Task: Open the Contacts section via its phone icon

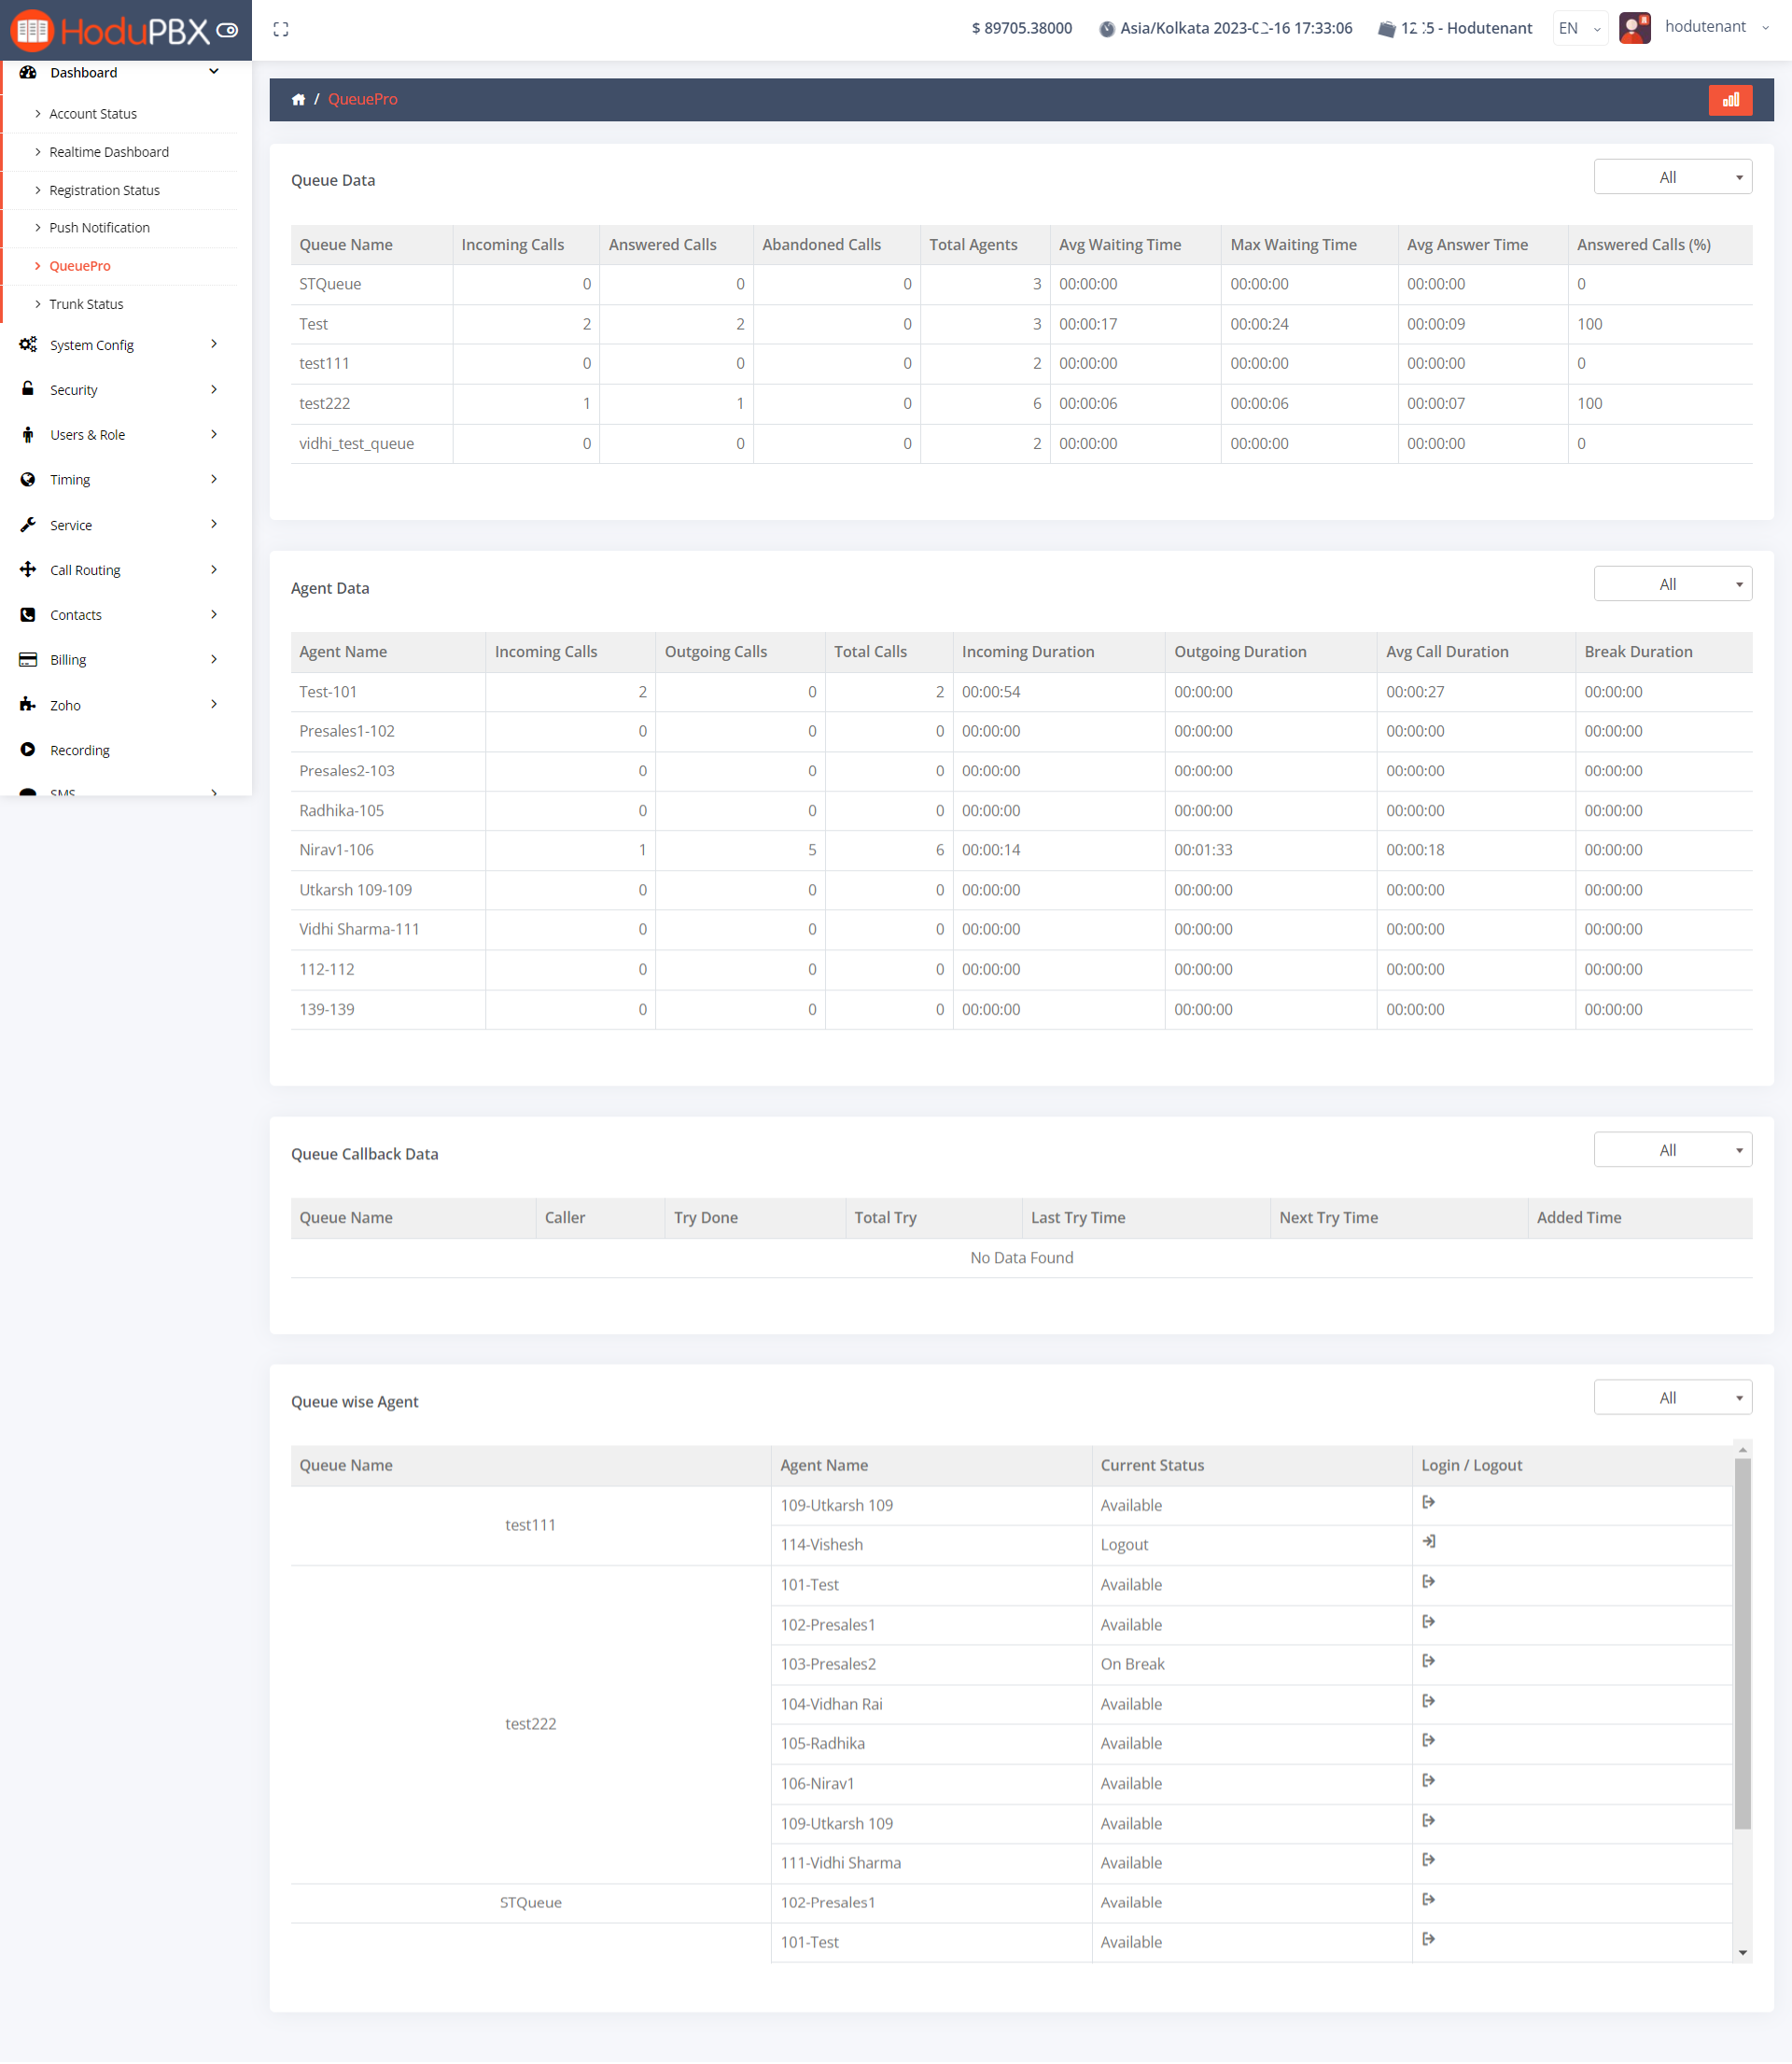Action: [x=28, y=614]
